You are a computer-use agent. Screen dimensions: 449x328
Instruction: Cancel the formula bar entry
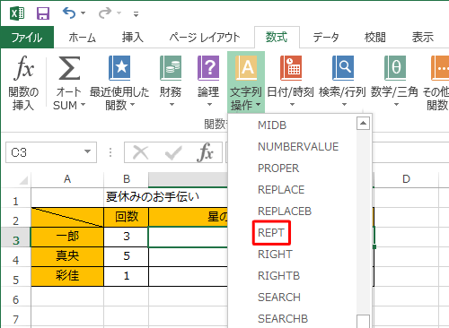tap(141, 152)
